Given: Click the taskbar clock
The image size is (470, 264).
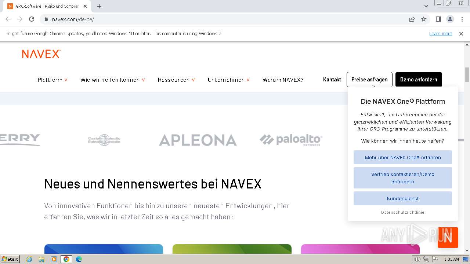Looking at the screenshot, I should (x=451, y=259).
